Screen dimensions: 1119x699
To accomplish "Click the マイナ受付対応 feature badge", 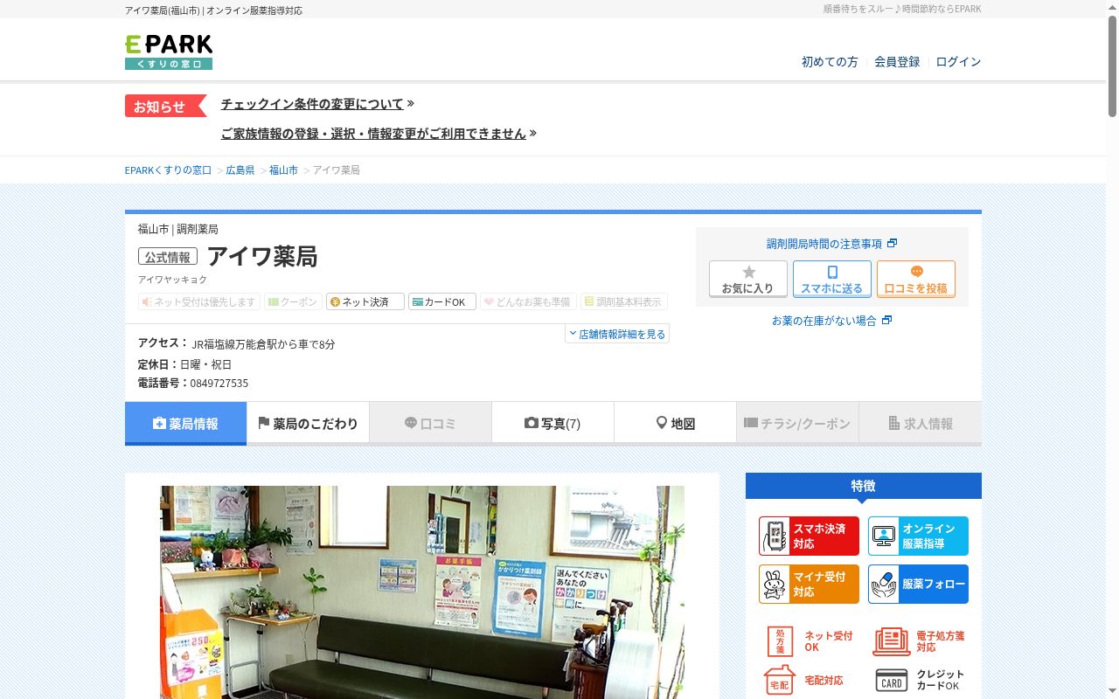I will point(809,584).
